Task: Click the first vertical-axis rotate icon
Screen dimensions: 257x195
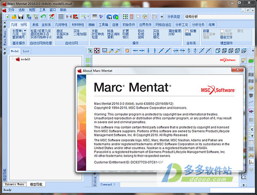Action: pos(189,51)
